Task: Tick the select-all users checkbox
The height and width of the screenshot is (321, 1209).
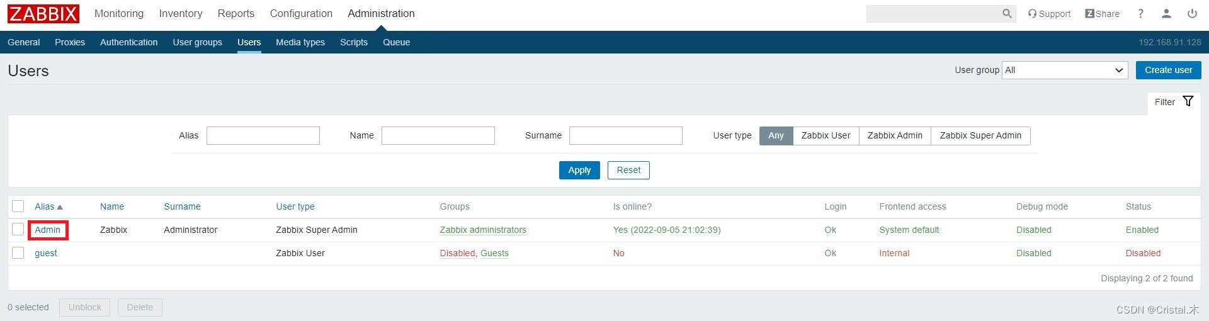Action: tap(18, 206)
